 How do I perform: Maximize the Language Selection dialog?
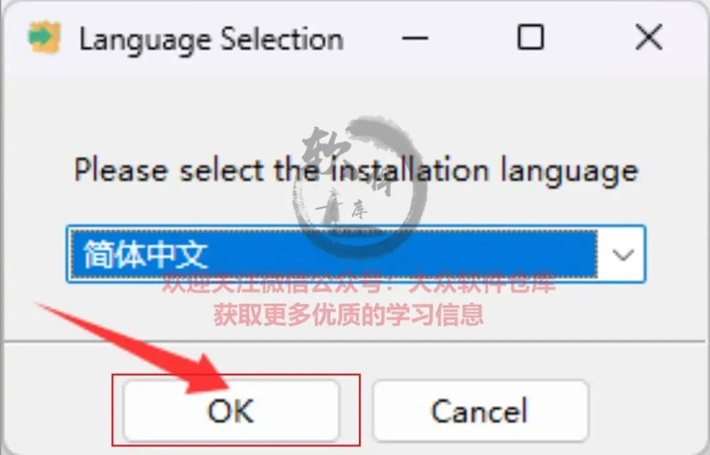click(531, 37)
